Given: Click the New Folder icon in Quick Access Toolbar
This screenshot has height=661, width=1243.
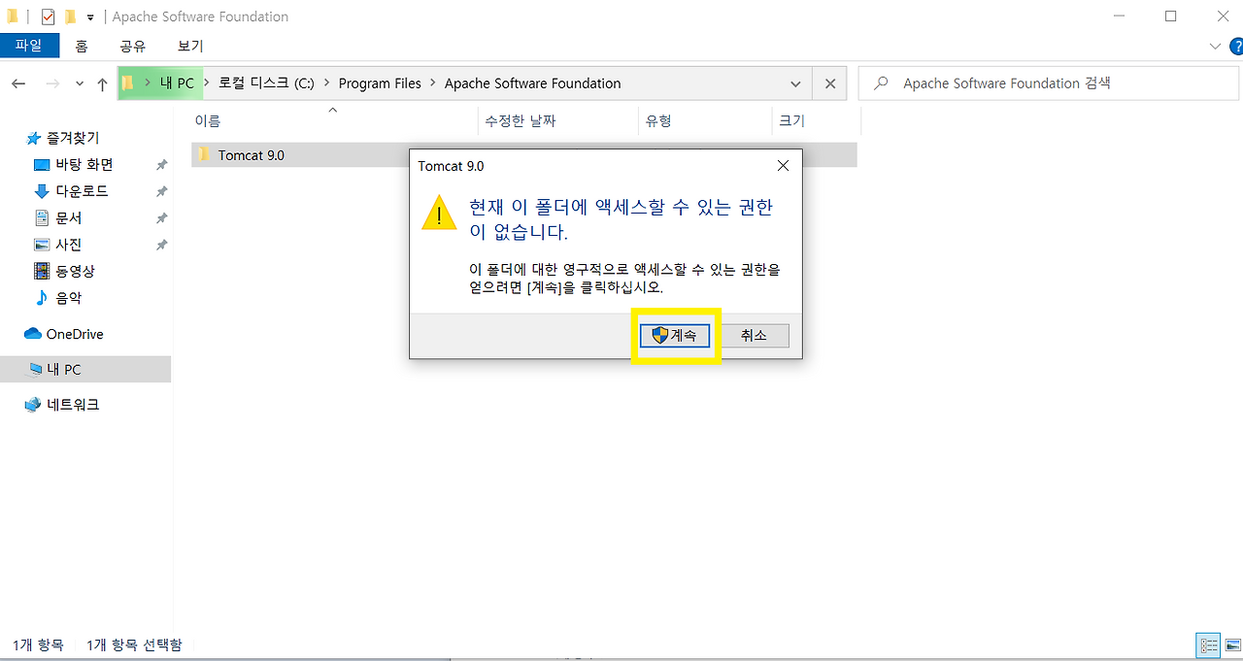Looking at the screenshot, I should pos(70,16).
